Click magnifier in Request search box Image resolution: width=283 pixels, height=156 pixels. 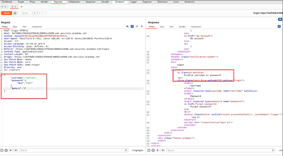(x=126, y=150)
